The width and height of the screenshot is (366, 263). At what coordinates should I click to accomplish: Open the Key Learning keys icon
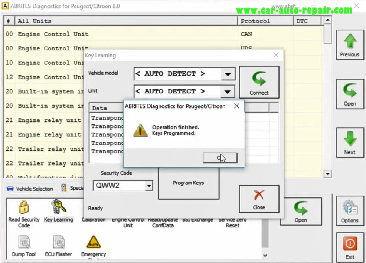tap(59, 207)
